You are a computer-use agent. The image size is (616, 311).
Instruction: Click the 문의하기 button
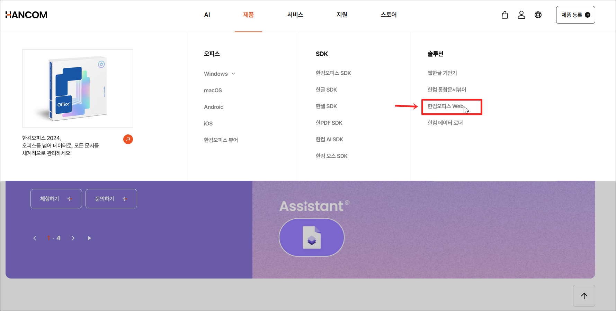click(111, 199)
